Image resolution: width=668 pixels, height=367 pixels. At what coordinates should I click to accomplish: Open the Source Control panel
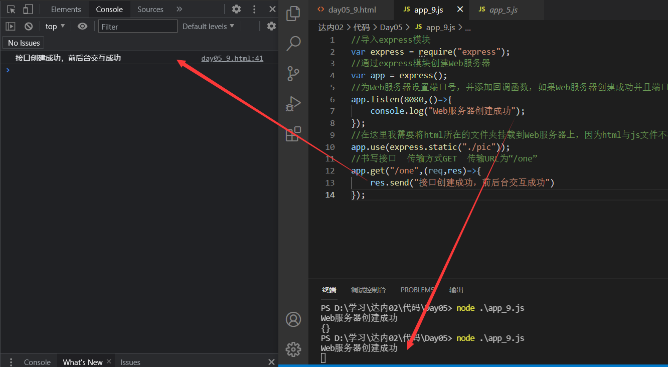pos(293,74)
